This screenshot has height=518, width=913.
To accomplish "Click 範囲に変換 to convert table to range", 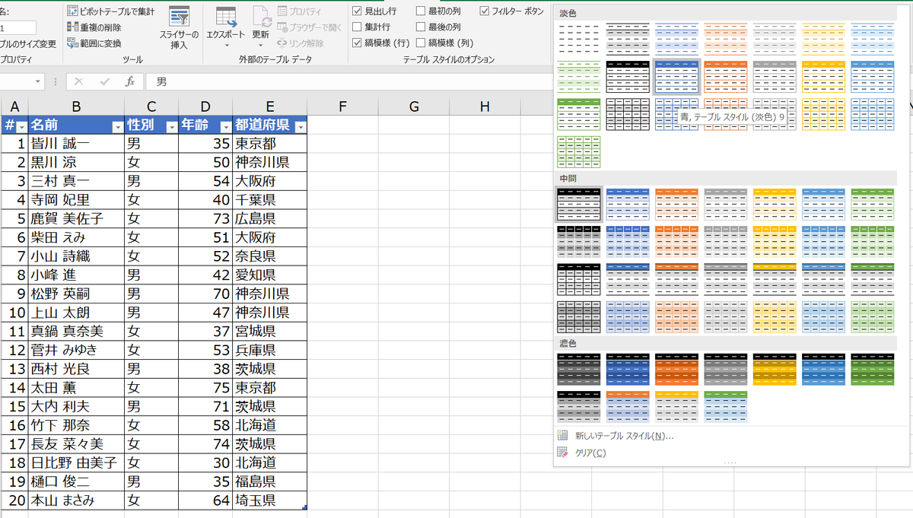I will point(94,43).
